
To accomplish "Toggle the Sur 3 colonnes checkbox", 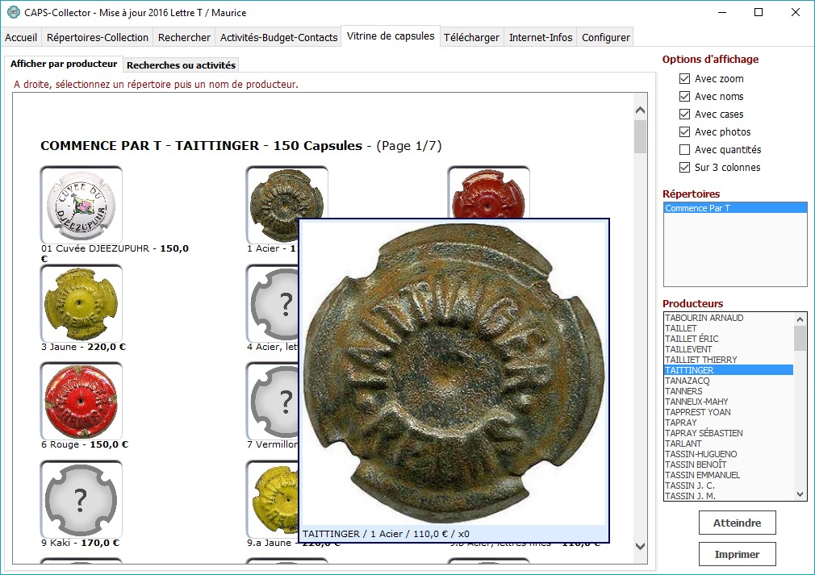I will coord(684,167).
